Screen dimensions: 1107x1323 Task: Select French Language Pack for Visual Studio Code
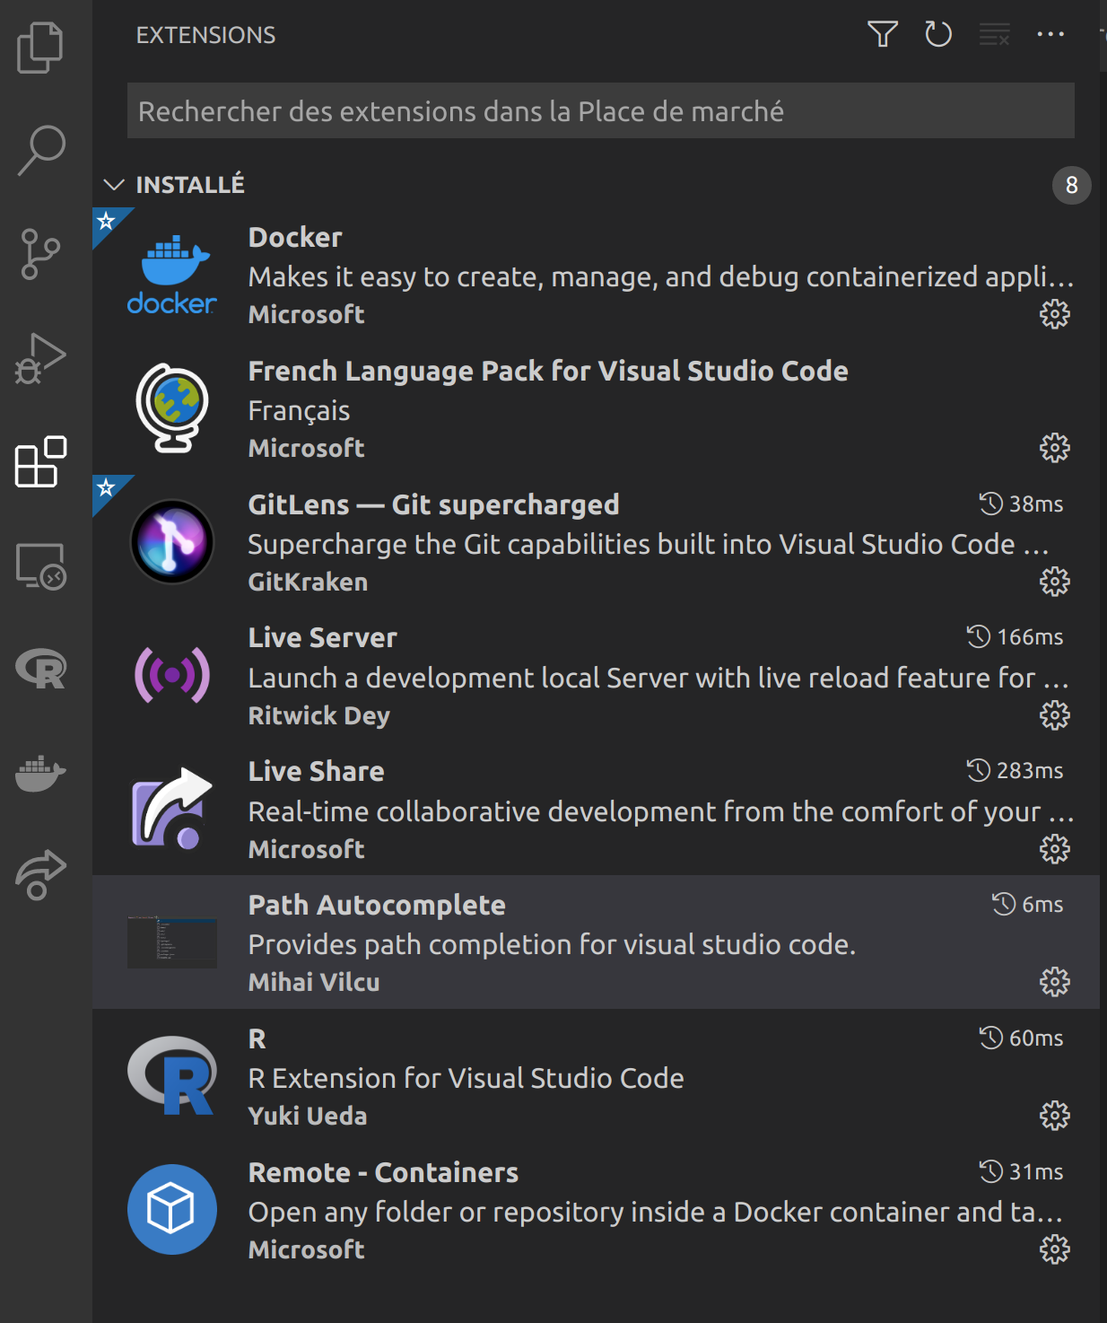[548, 371]
